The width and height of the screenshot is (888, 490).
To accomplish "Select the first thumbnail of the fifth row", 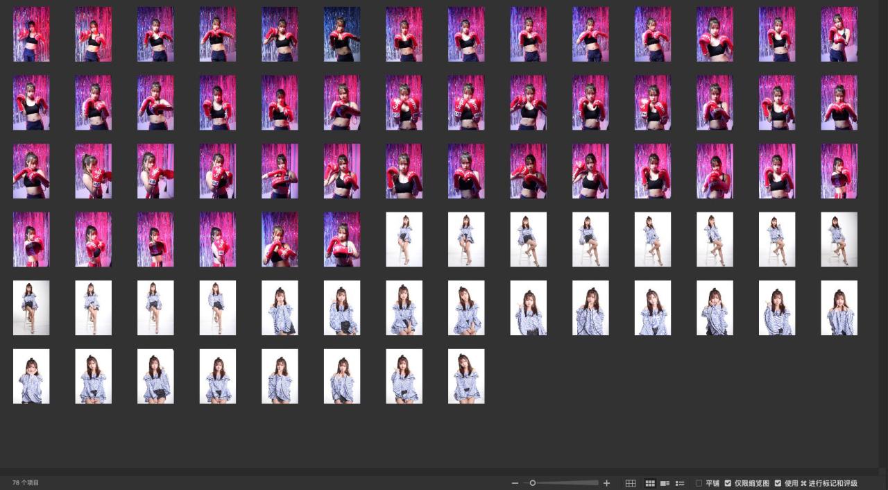I will (31, 308).
